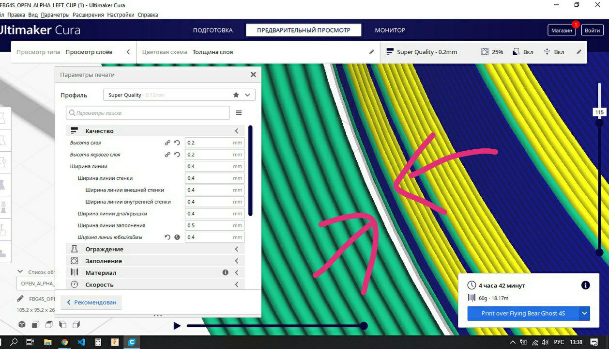Screen dimensions: 609x349
Task: Open the taskbar search magnifier
Action: (x=14, y=342)
